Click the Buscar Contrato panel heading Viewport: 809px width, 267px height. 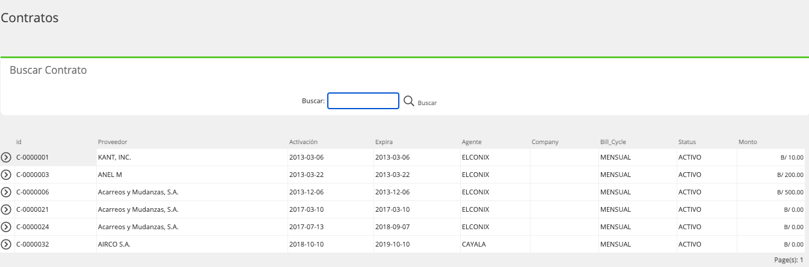pyautogui.click(x=49, y=70)
